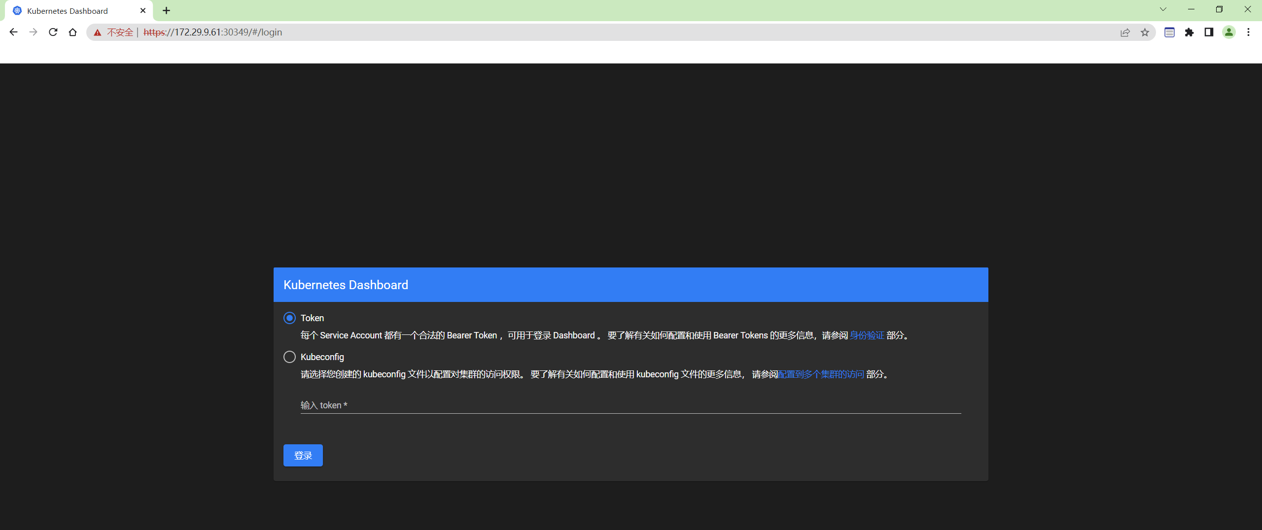View the not secure warning icon

tap(98, 33)
